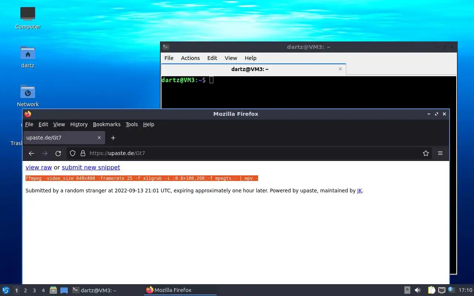Open removable media eject icon in tray

pyautogui.click(x=407, y=290)
